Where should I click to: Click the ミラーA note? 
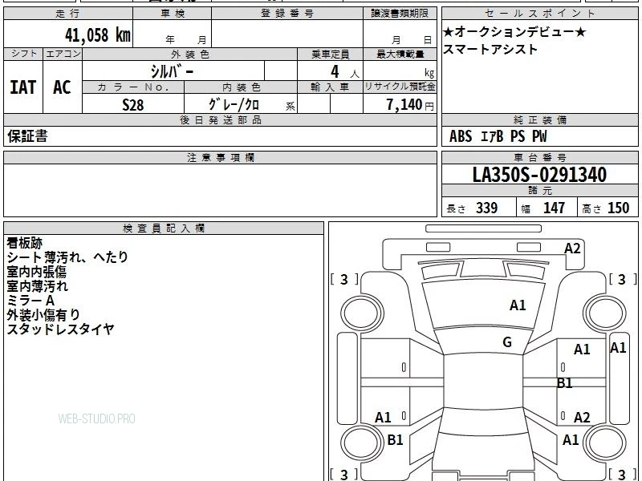30,301
